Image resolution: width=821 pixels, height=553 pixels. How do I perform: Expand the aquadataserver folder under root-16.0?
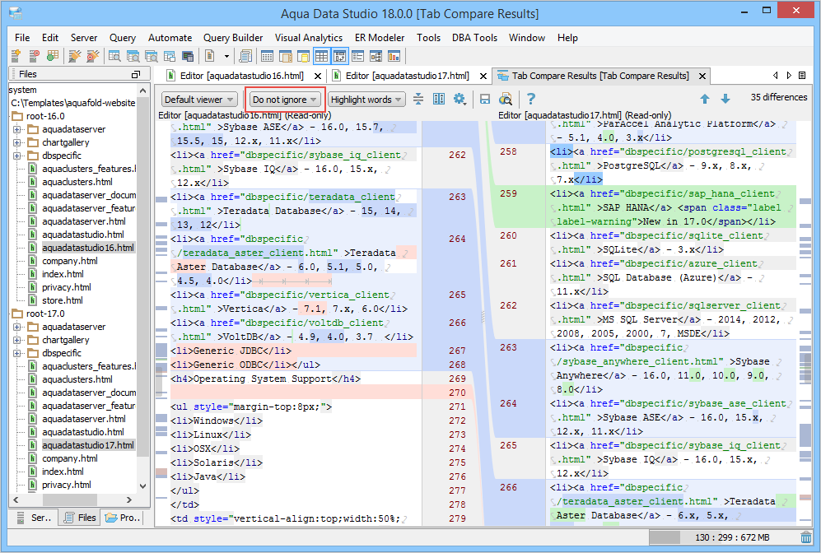tap(16, 129)
